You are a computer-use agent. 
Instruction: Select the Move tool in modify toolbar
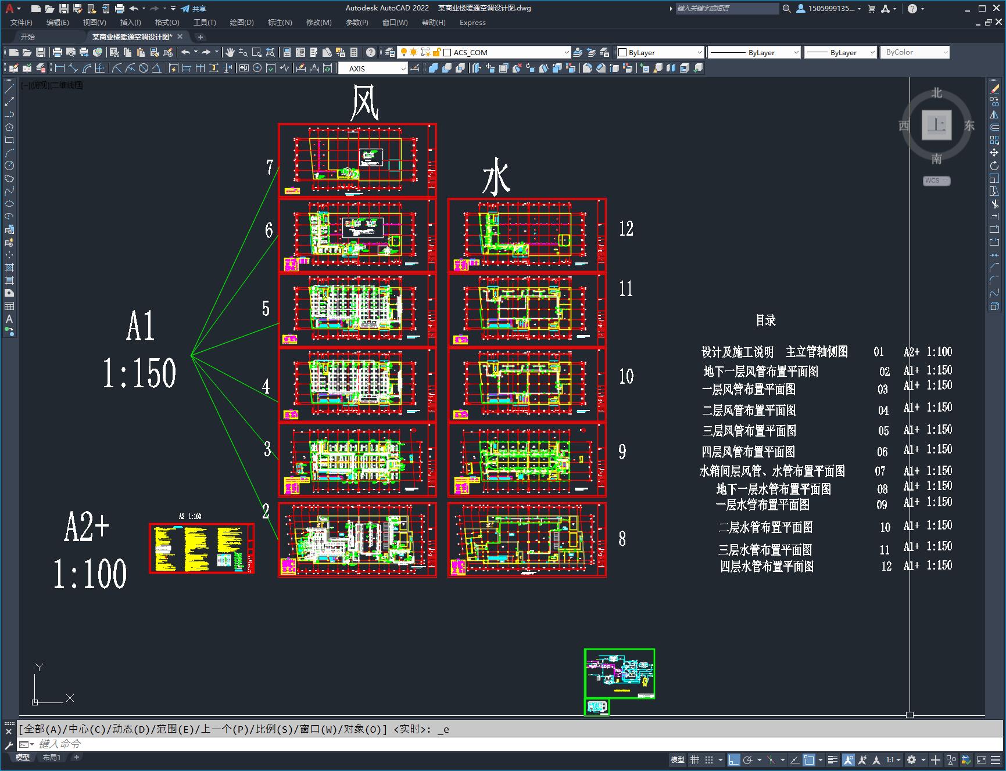pos(994,153)
